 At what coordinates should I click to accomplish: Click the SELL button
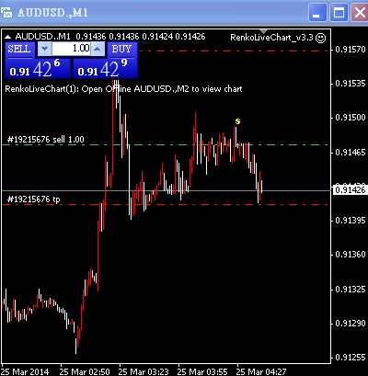19,50
